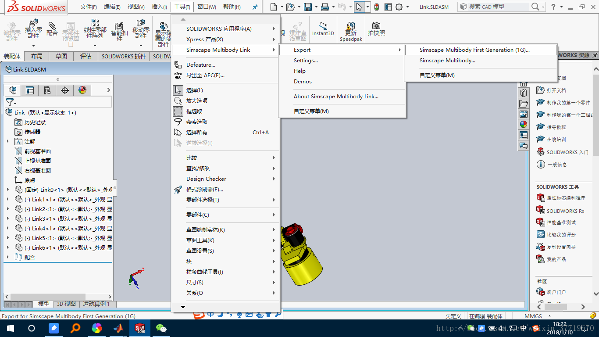Image resolution: width=599 pixels, height=337 pixels.
Task: Open the 指导教程 resource link
Action: coord(556,127)
